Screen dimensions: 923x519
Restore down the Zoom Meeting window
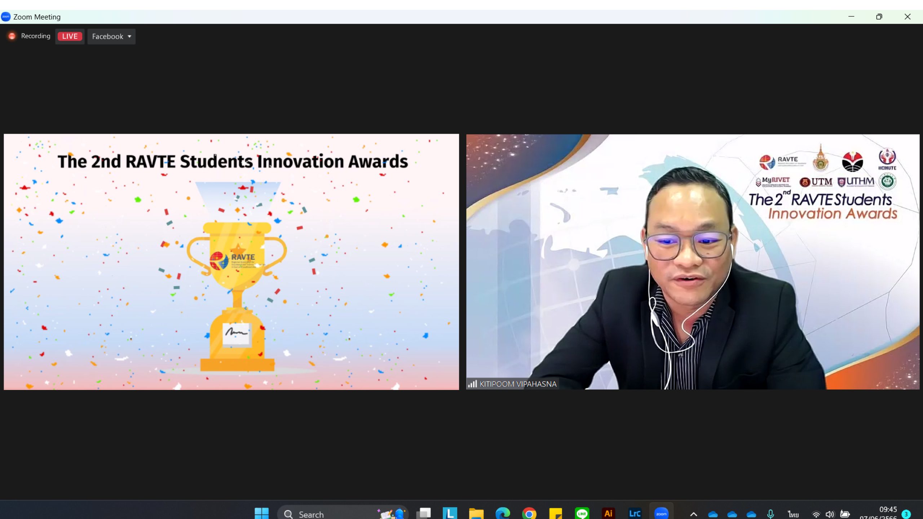click(x=879, y=17)
